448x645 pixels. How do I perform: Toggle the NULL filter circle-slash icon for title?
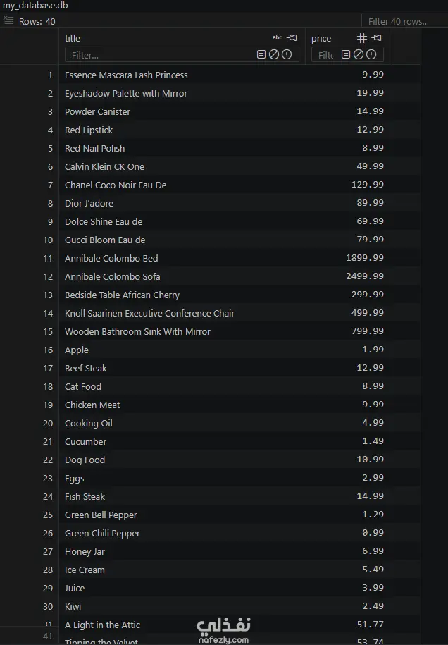pyautogui.click(x=274, y=54)
